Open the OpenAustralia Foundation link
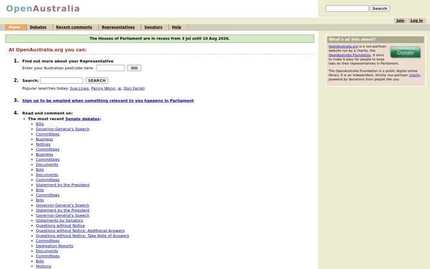 [x=349, y=55]
